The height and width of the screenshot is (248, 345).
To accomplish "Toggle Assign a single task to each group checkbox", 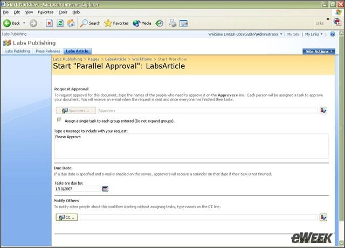I will [x=59, y=119].
